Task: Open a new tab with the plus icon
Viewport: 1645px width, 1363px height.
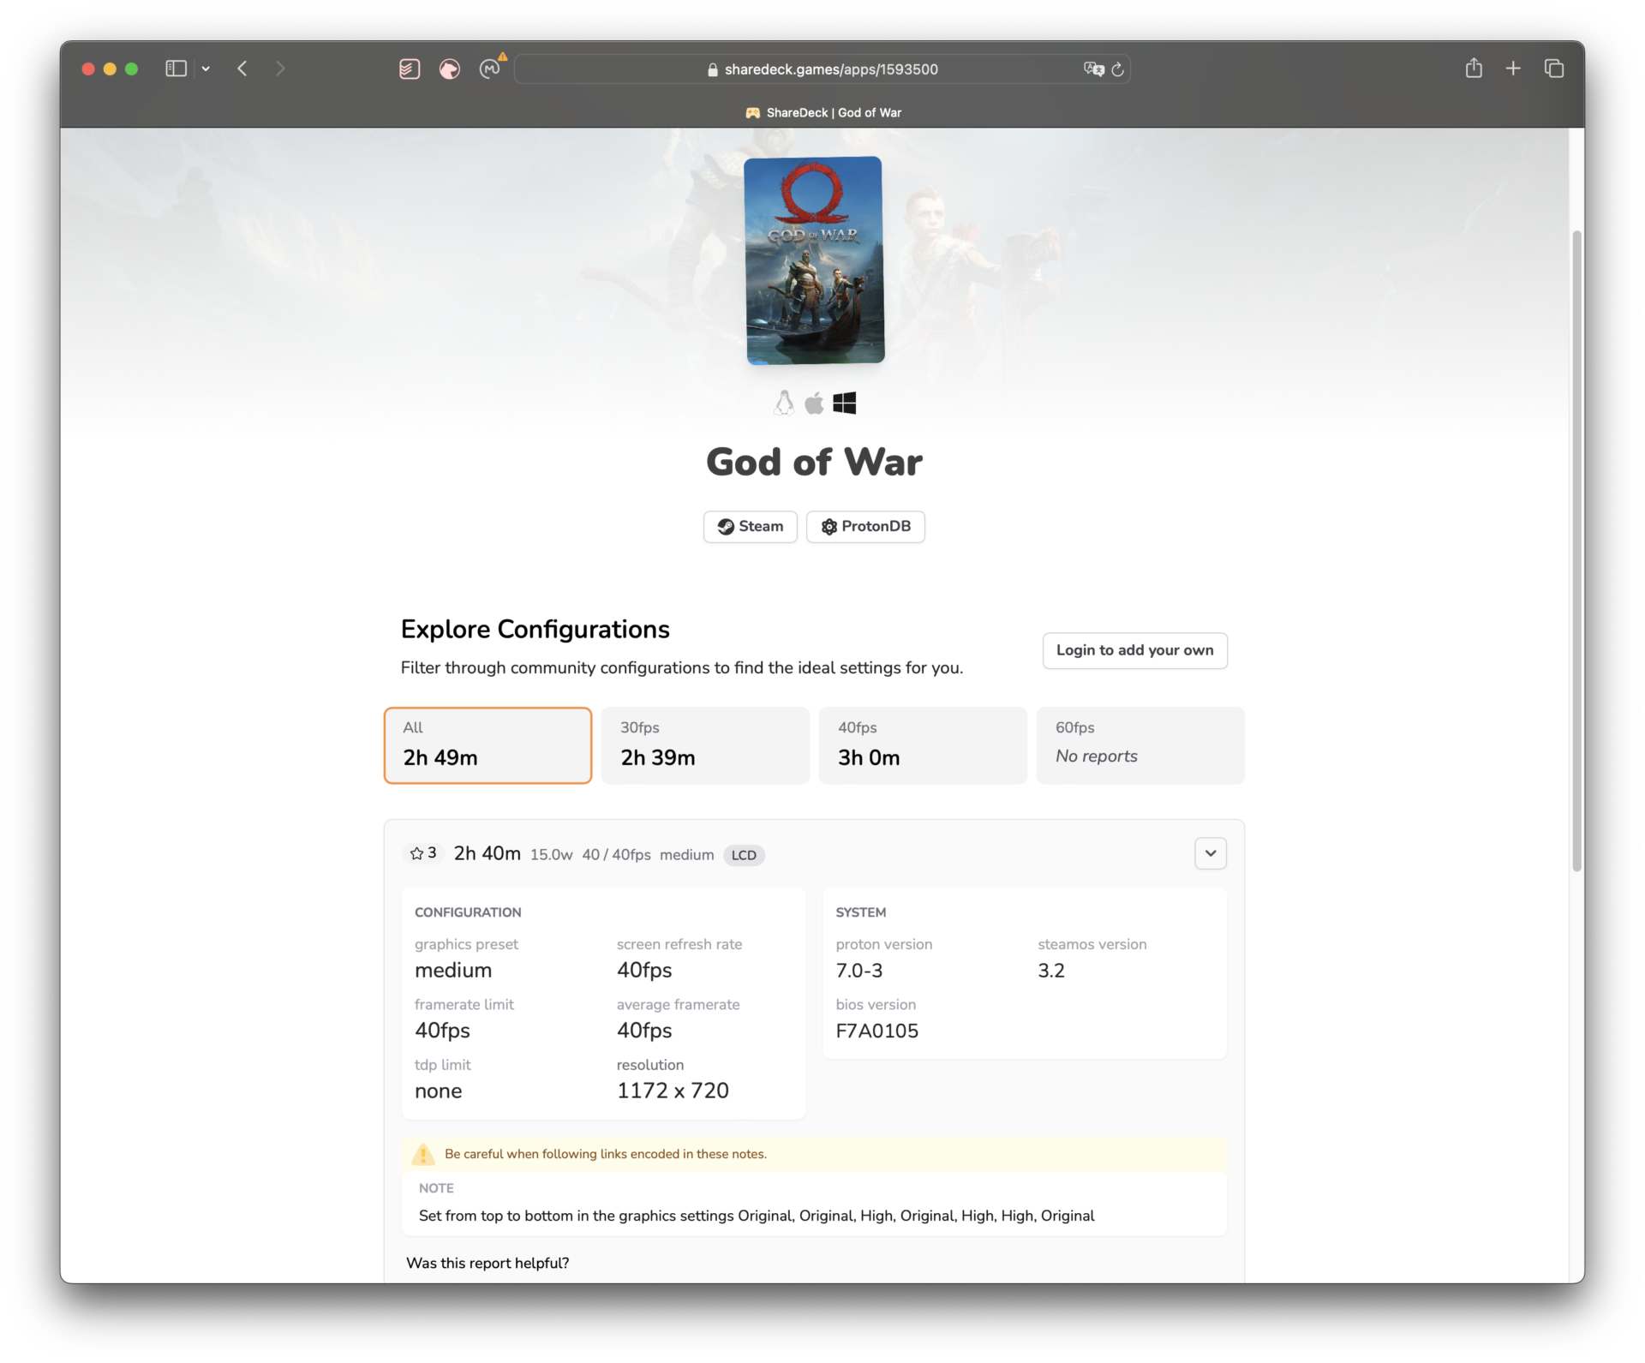Action: tap(1513, 69)
